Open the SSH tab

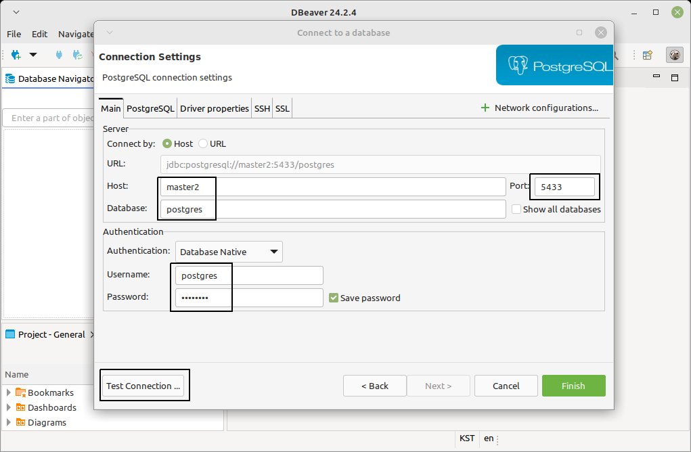(x=262, y=108)
